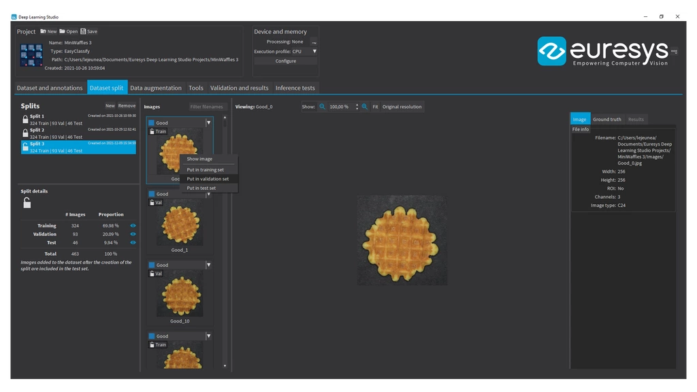This screenshot has height=392, width=697.
Task: Click the zoom out magnifier icon
Action: (x=323, y=107)
